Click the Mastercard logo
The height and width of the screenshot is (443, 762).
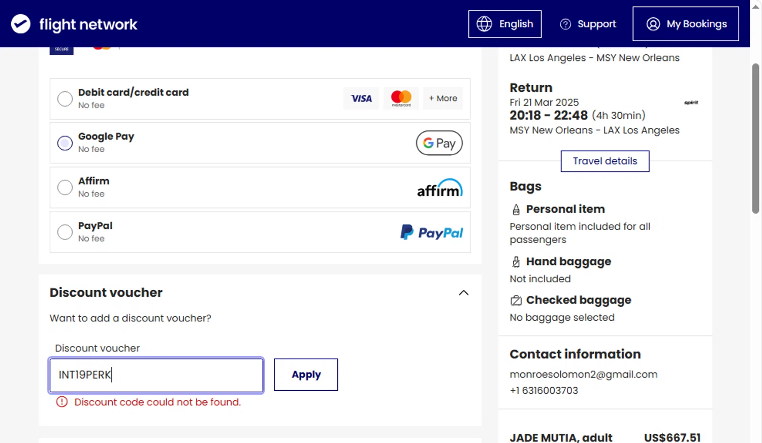point(401,98)
